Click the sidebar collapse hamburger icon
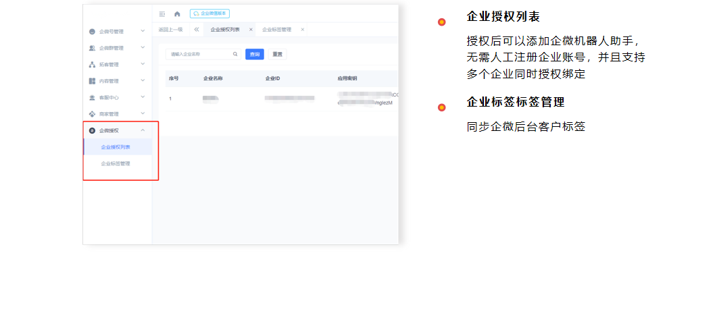715x326 pixels. [x=162, y=14]
